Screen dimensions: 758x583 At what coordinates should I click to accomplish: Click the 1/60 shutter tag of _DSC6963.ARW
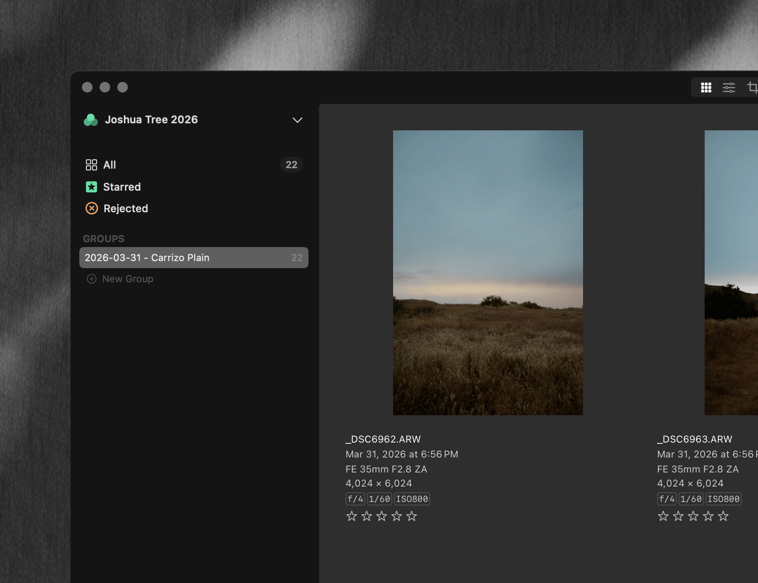click(691, 499)
